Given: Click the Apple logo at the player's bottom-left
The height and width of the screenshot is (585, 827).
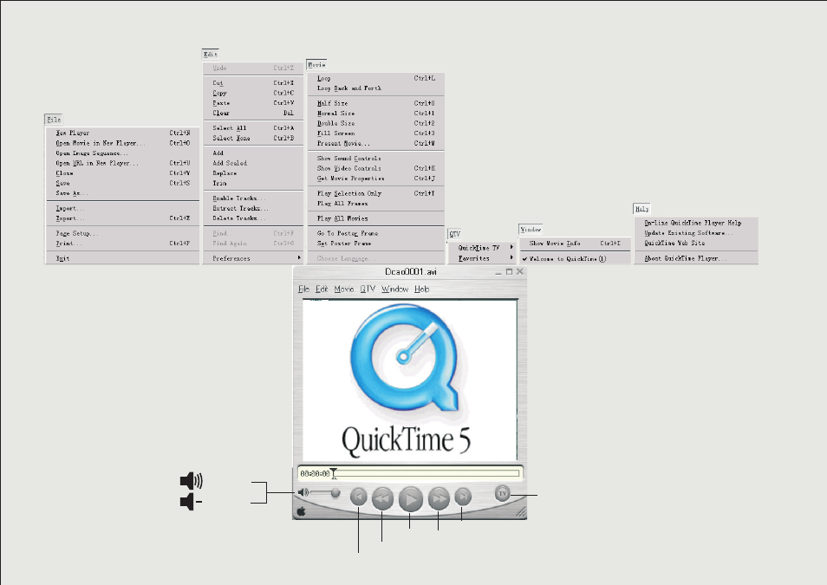Looking at the screenshot, I should coord(302,511).
